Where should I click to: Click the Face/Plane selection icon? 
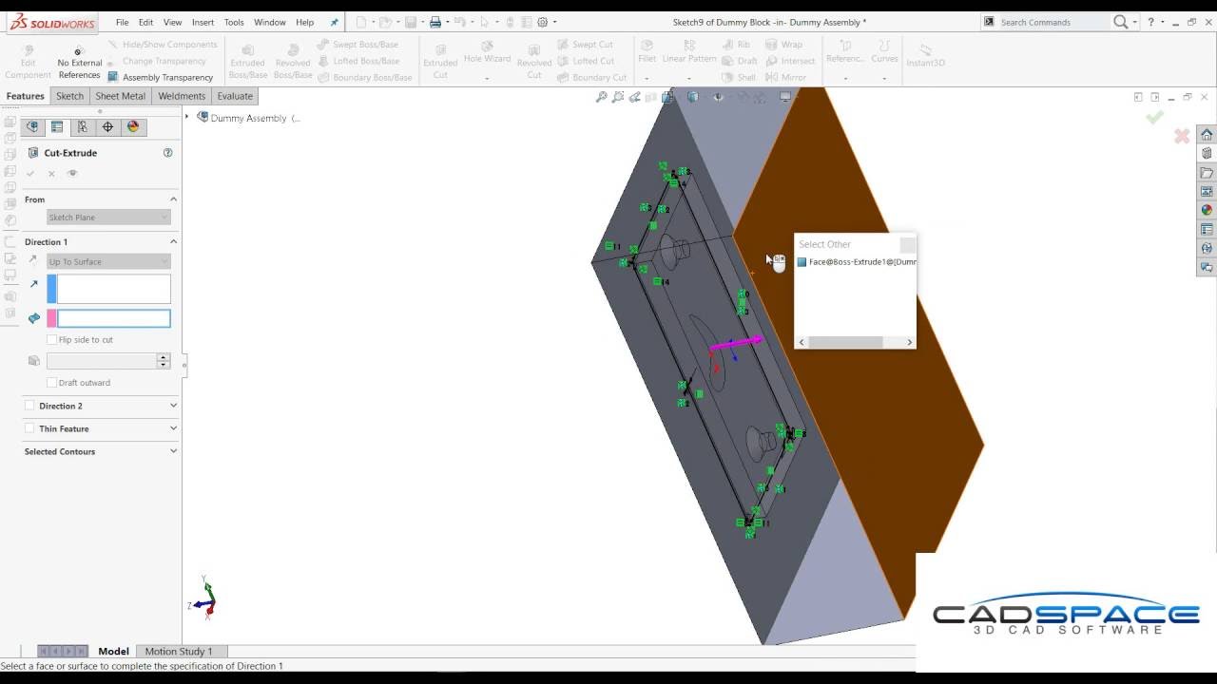click(x=34, y=318)
